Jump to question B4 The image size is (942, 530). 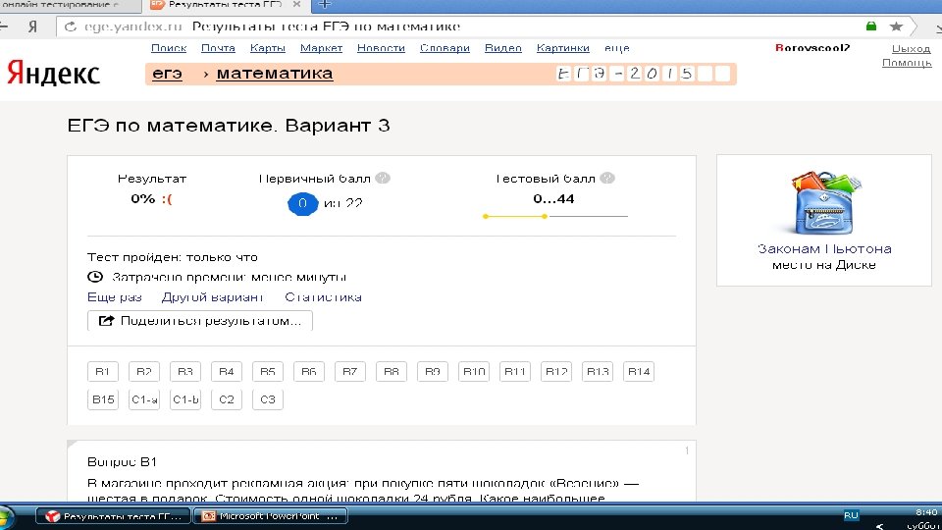(x=227, y=371)
